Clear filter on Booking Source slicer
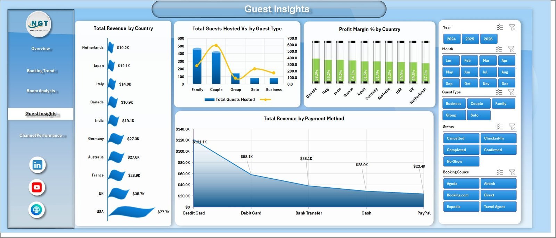 (x=512, y=172)
